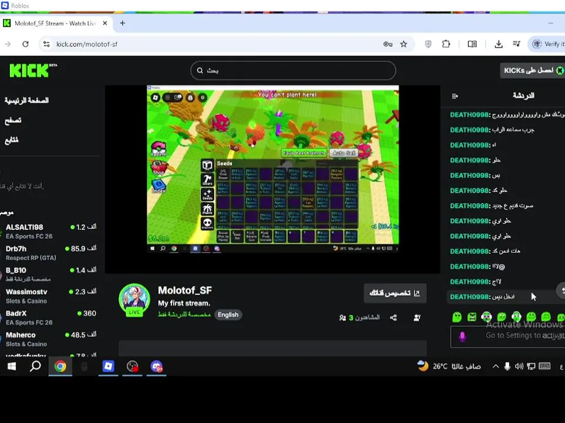Click the 'Verify it's you' profile button
This screenshot has width=565, height=423.
547,44
